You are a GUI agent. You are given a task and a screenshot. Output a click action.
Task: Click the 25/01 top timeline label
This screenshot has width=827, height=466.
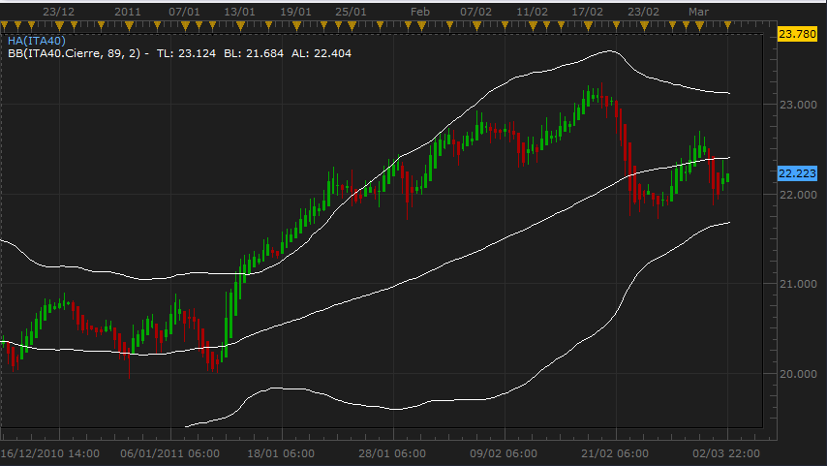(x=351, y=12)
